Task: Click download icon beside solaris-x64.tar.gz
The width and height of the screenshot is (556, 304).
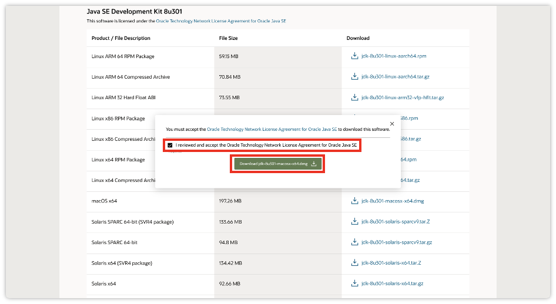Action: pos(354,283)
